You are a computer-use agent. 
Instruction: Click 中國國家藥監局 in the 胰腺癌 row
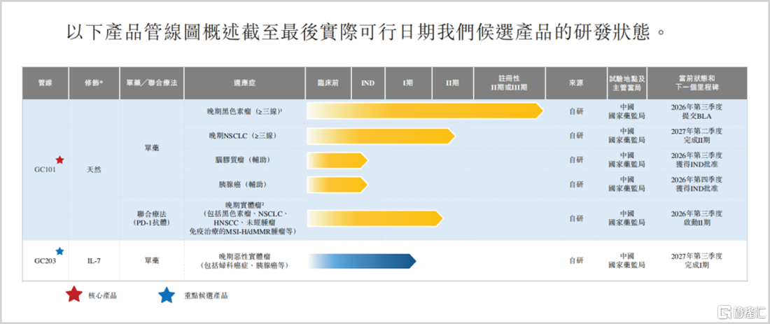click(x=626, y=184)
